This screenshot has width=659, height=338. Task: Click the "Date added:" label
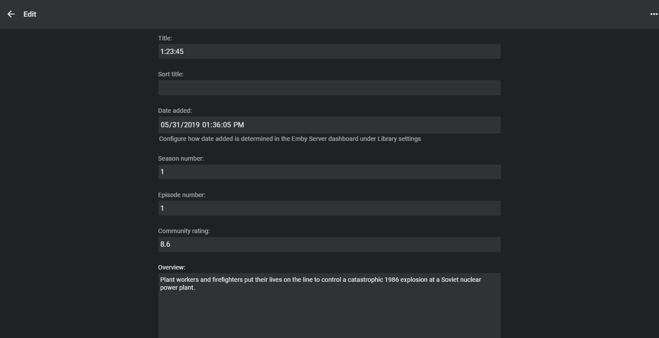coord(175,111)
